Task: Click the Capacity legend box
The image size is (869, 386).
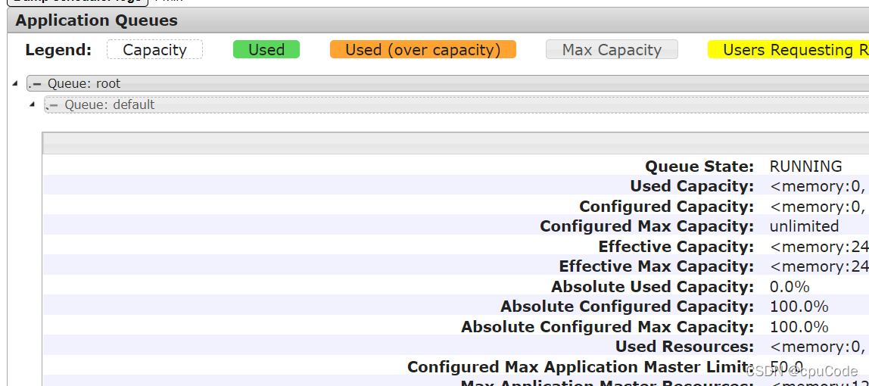Action: click(154, 49)
